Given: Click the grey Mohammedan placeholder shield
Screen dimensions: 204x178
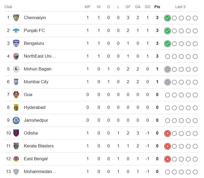Looking at the screenshot, I should pos(16,172).
